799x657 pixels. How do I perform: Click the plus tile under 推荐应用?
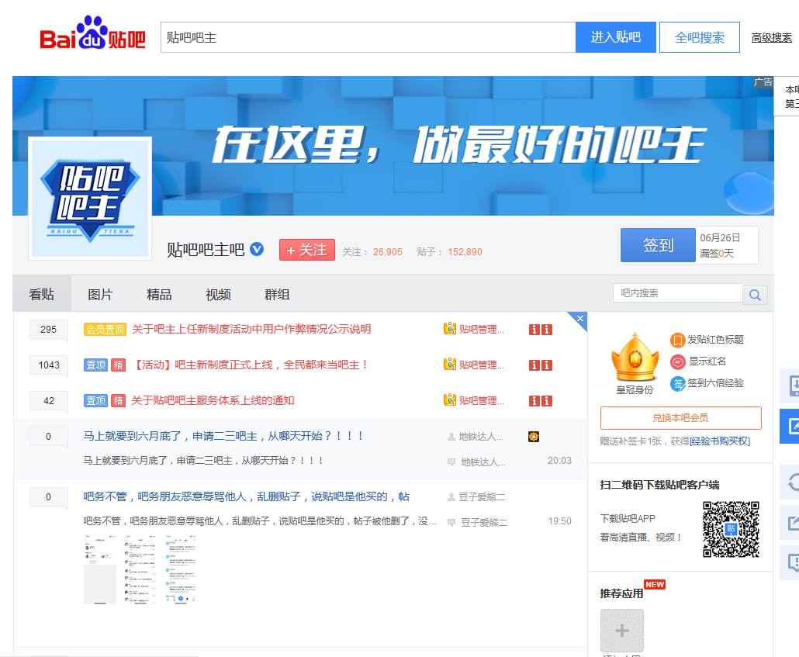click(621, 631)
